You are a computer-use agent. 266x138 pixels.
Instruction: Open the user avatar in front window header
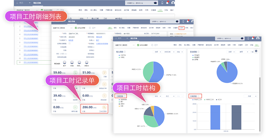coord(258,38)
